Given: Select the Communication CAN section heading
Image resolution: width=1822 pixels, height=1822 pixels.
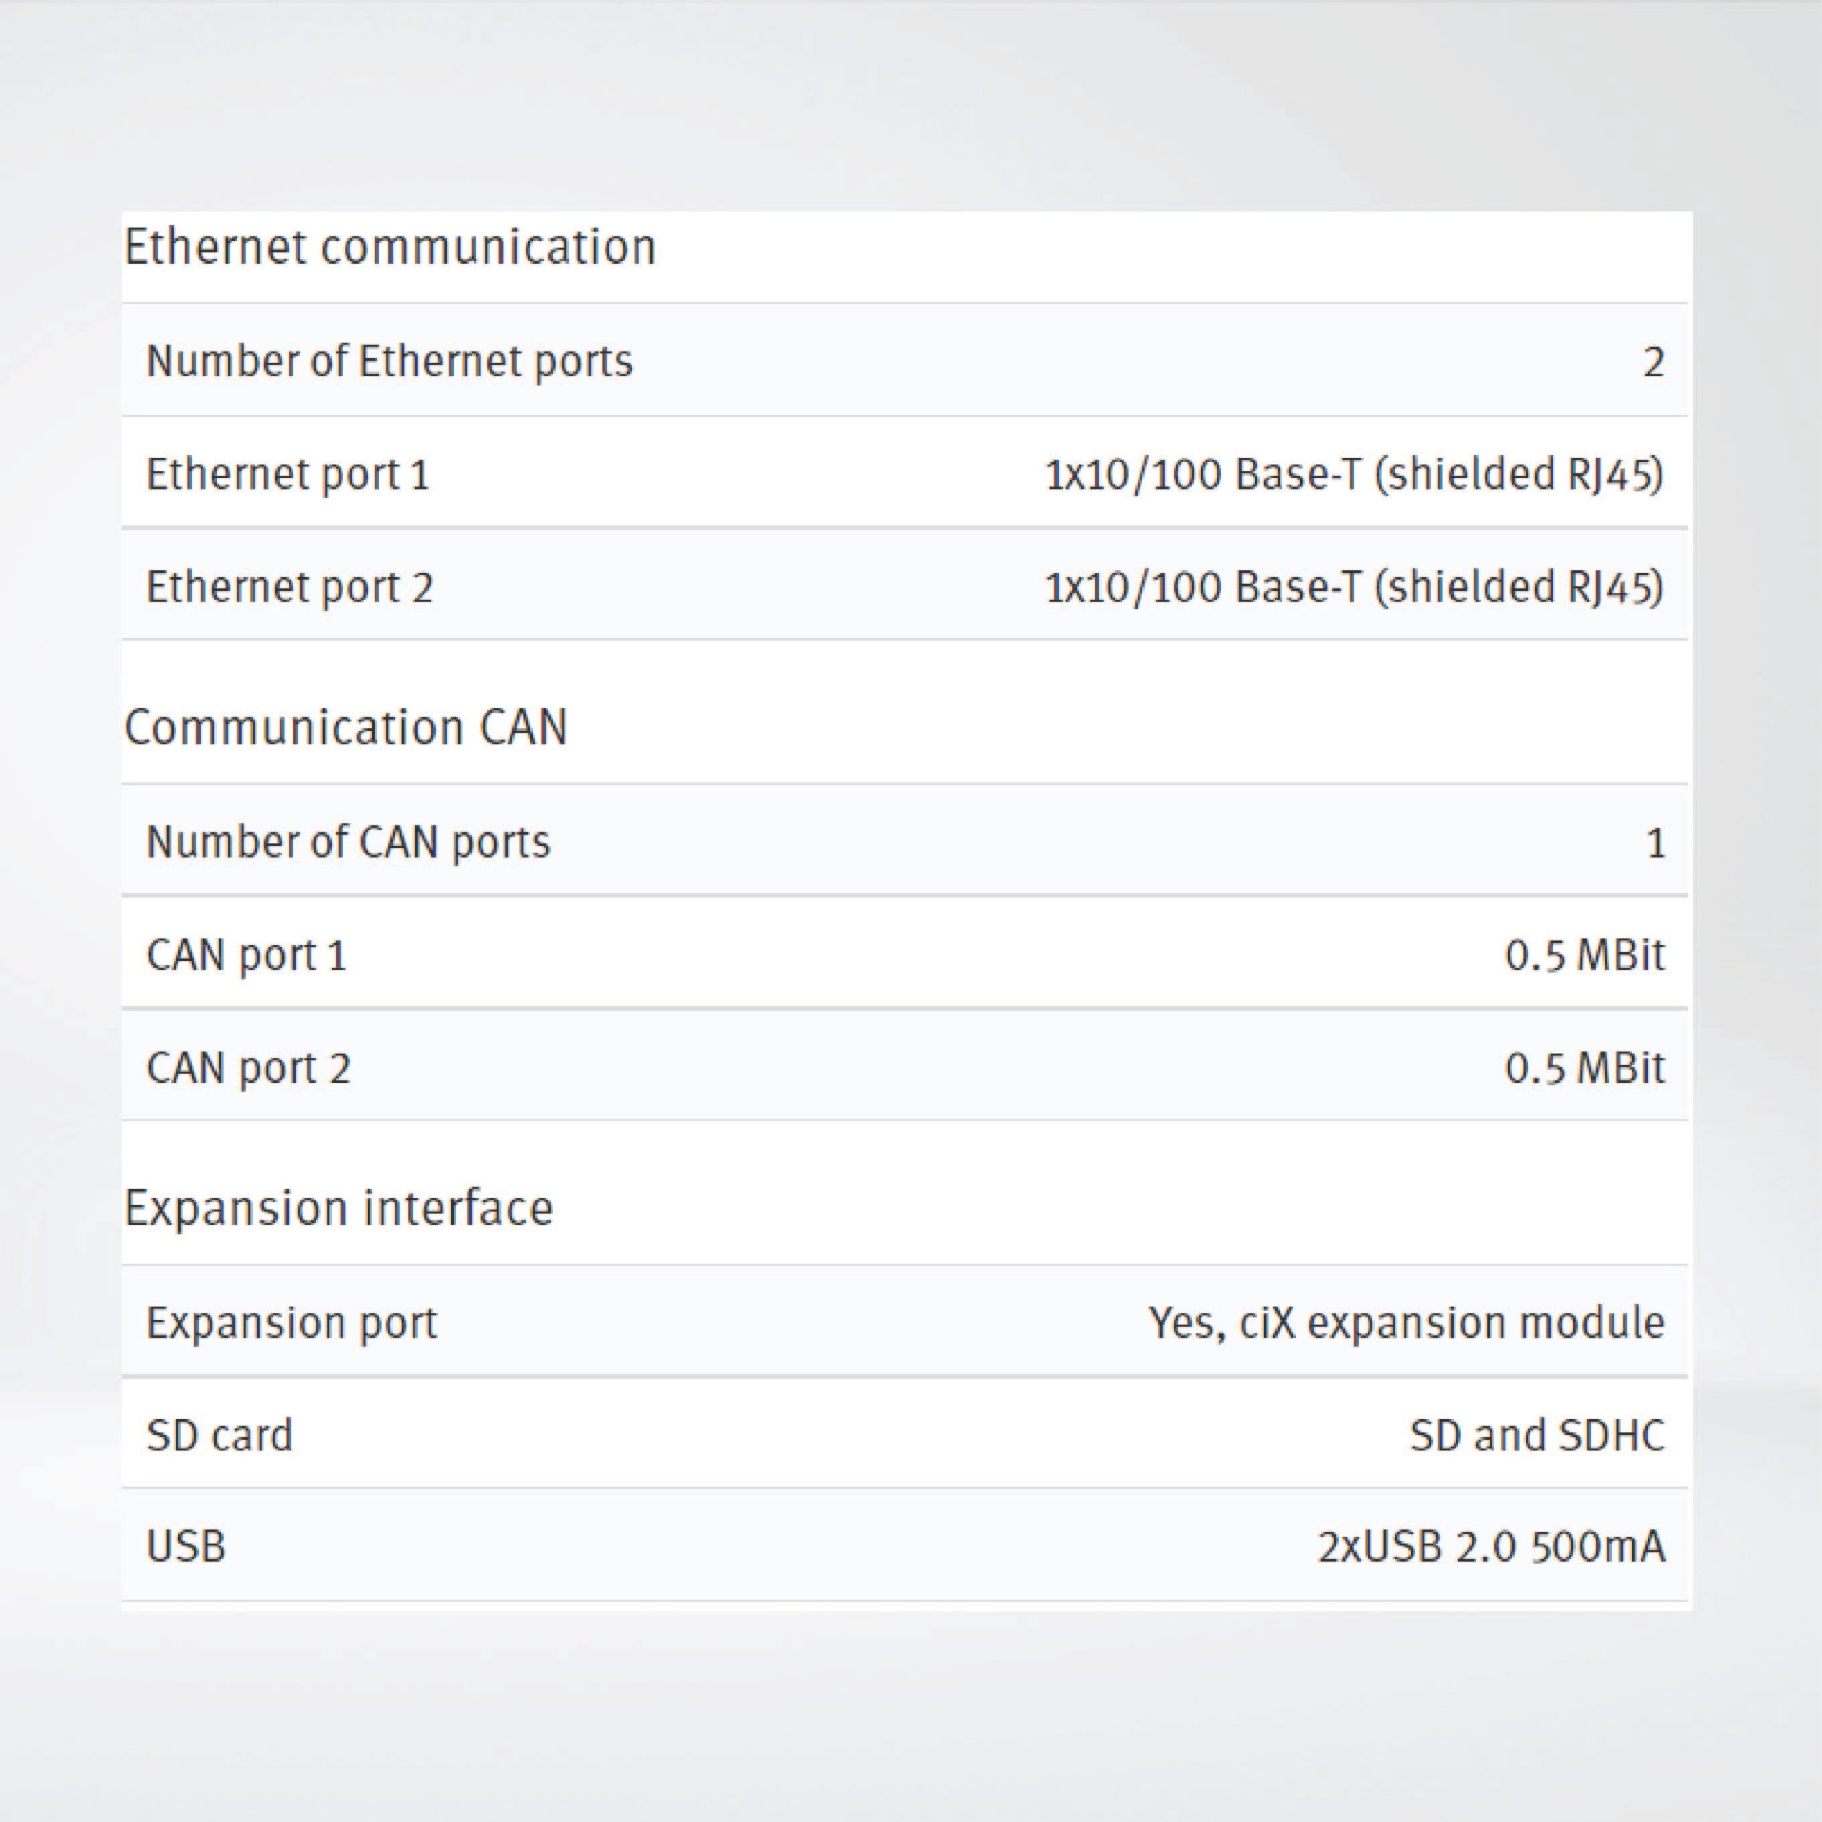Looking at the screenshot, I should [x=347, y=726].
